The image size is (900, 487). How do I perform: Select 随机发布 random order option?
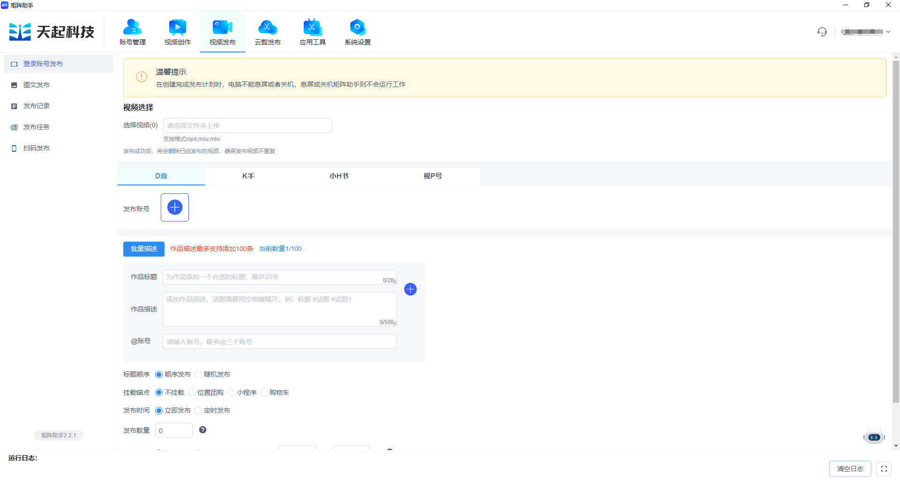pyautogui.click(x=199, y=375)
